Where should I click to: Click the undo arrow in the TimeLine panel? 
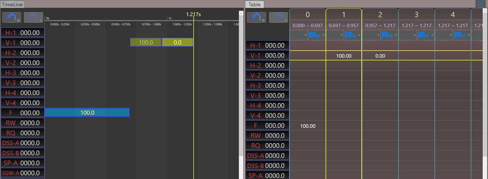click(x=11, y=17)
